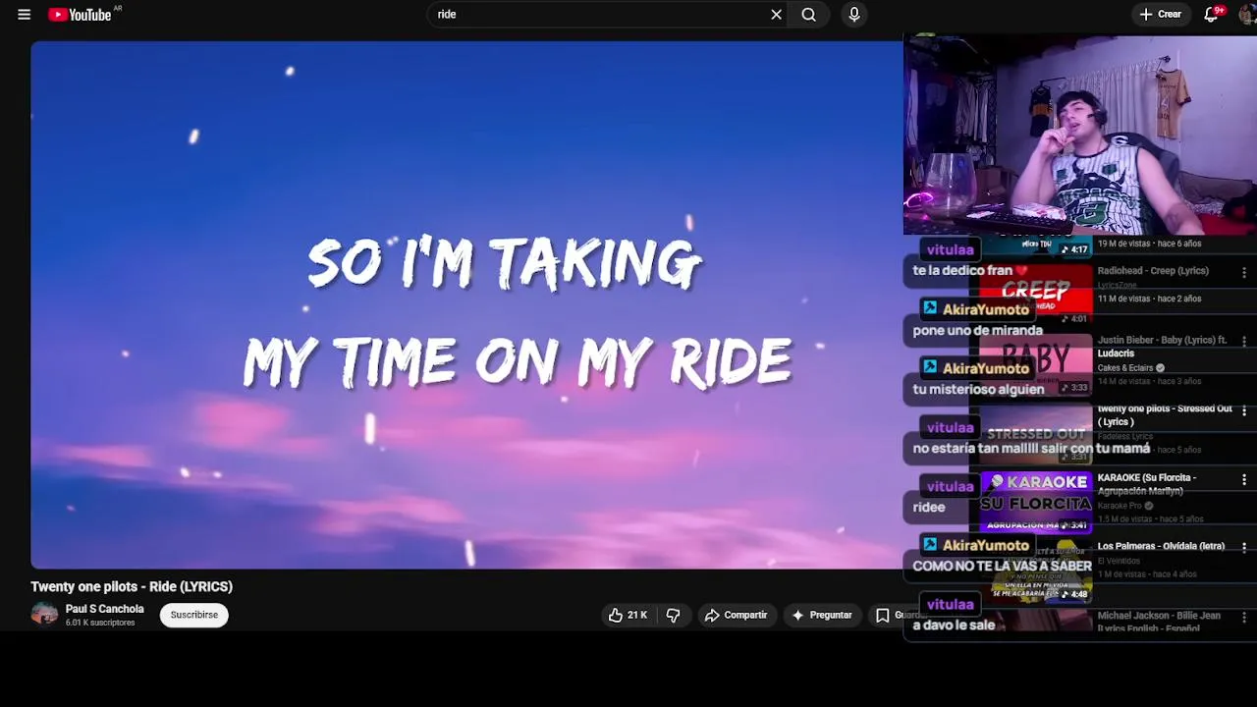Open options menu for Radiohead Creep video
Viewport: 1257px width, 707px height.
pos(1244,272)
